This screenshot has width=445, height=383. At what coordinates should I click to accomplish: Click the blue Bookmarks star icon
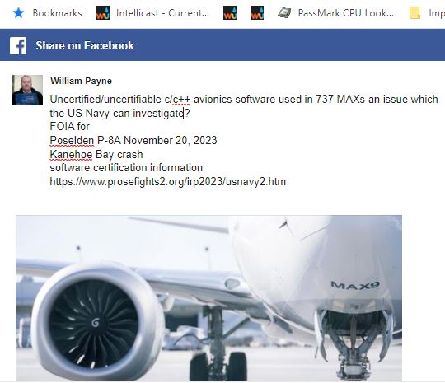[x=18, y=13]
